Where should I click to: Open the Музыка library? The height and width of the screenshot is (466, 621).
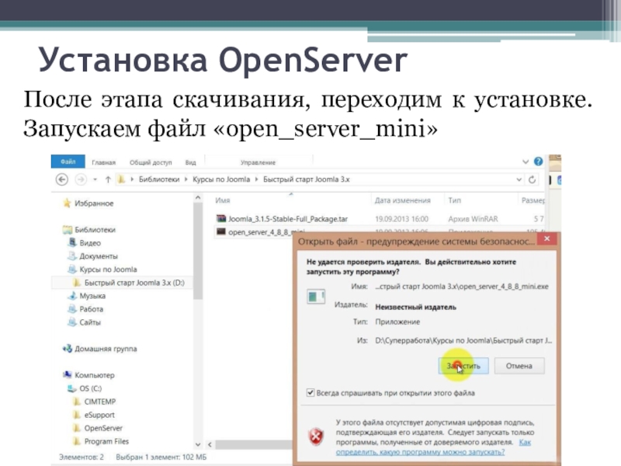92,296
